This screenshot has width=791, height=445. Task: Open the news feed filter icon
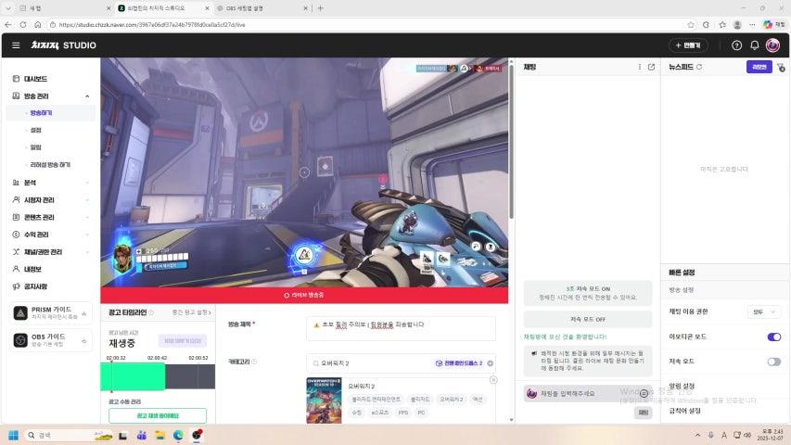(x=781, y=67)
